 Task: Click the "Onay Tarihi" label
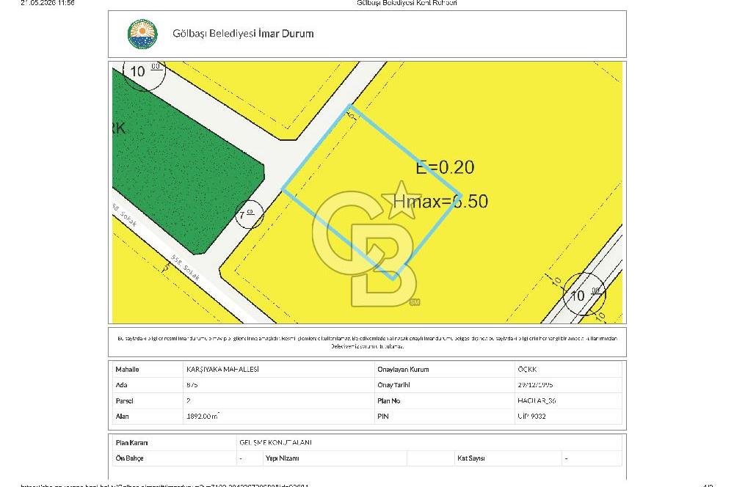click(393, 385)
